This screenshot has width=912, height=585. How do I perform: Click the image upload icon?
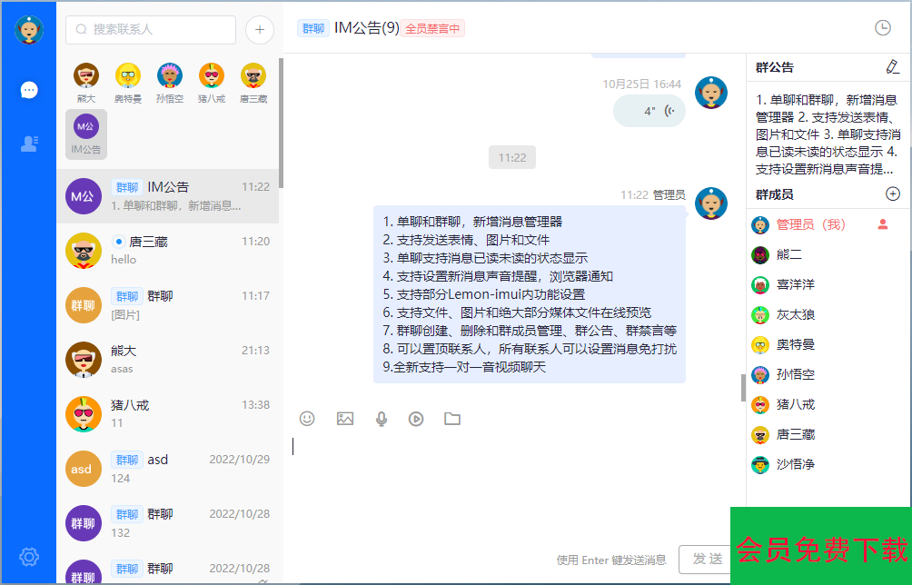(x=344, y=419)
